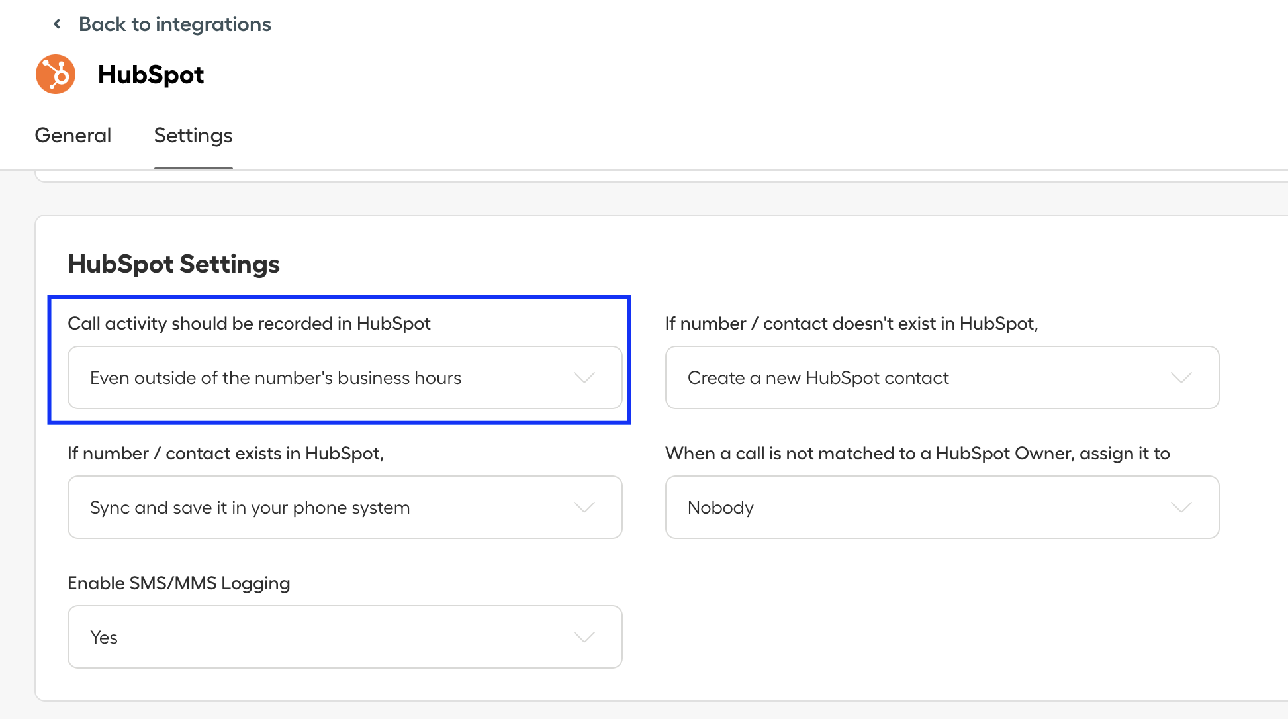Screen dimensions: 1288x719
Task: Open the Sync and save it dropdown
Action: point(345,507)
